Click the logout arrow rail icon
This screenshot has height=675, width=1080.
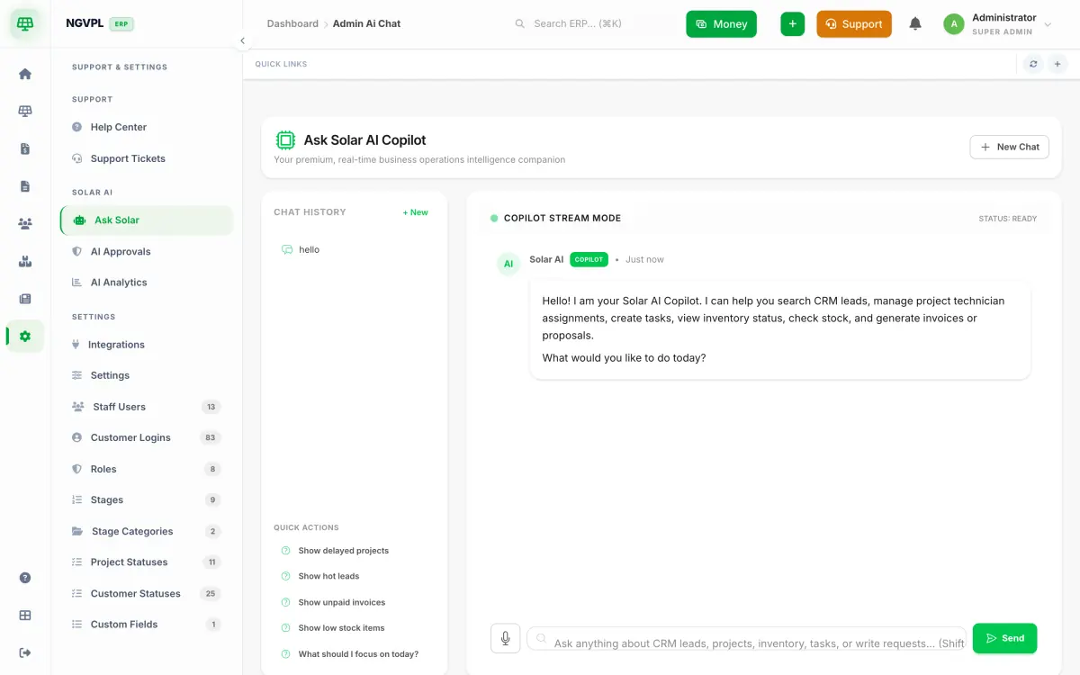tap(25, 652)
